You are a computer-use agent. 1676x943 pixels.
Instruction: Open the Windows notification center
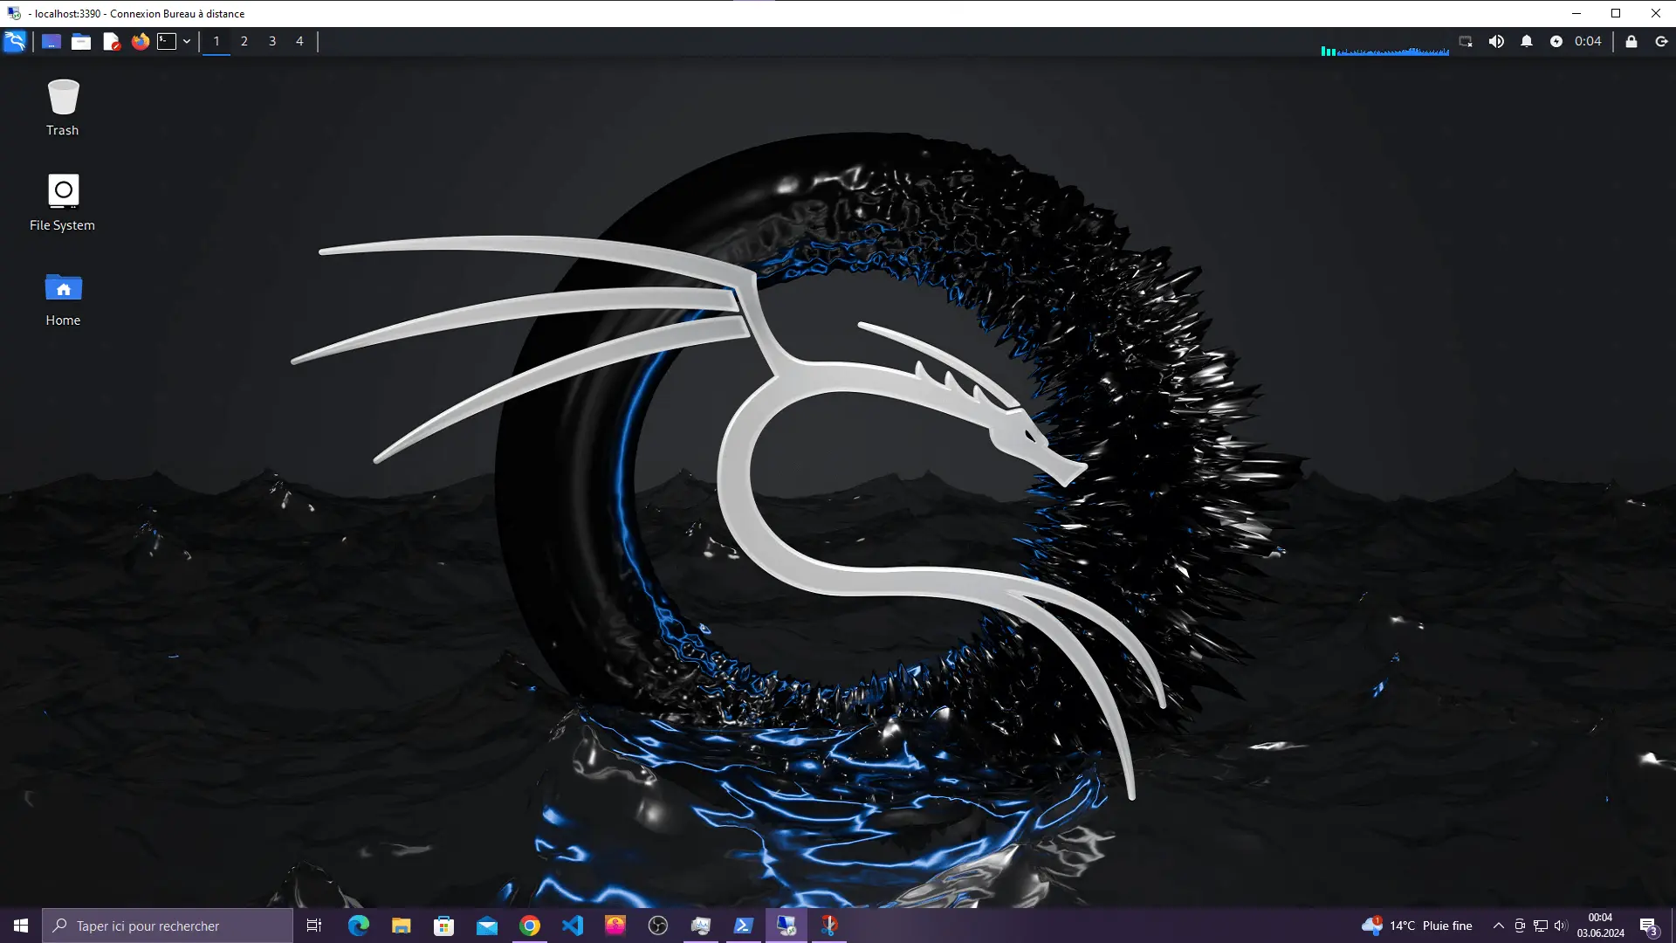tap(1649, 926)
